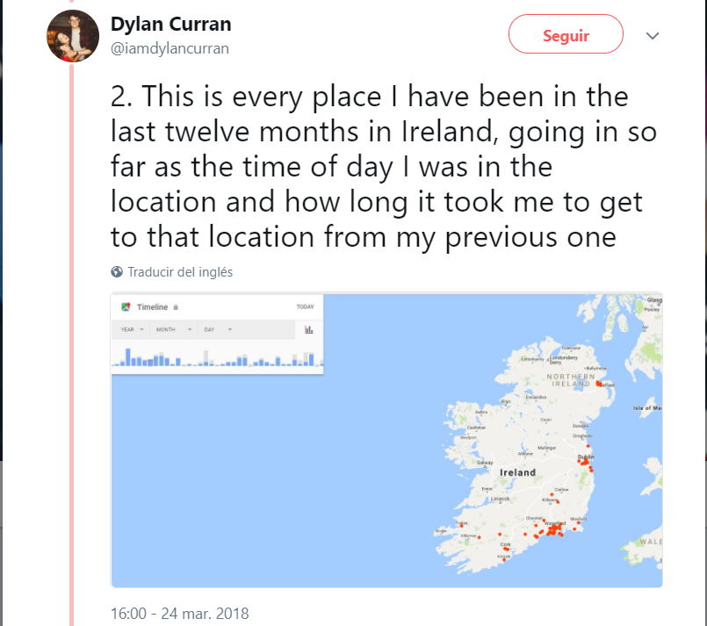707x626 pixels.
Task: Click the red location dot at Cork
Action: point(507,549)
